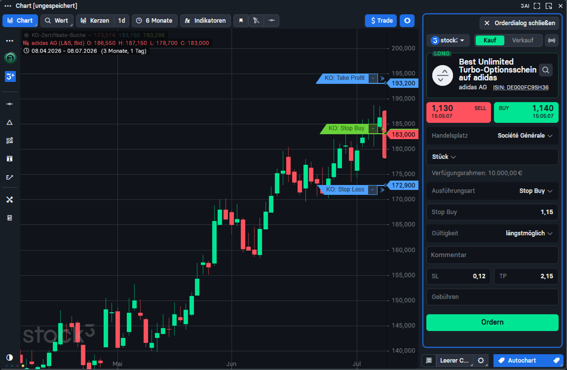Click the Autochart button
The width and height of the screenshot is (567, 370).
tap(528, 360)
